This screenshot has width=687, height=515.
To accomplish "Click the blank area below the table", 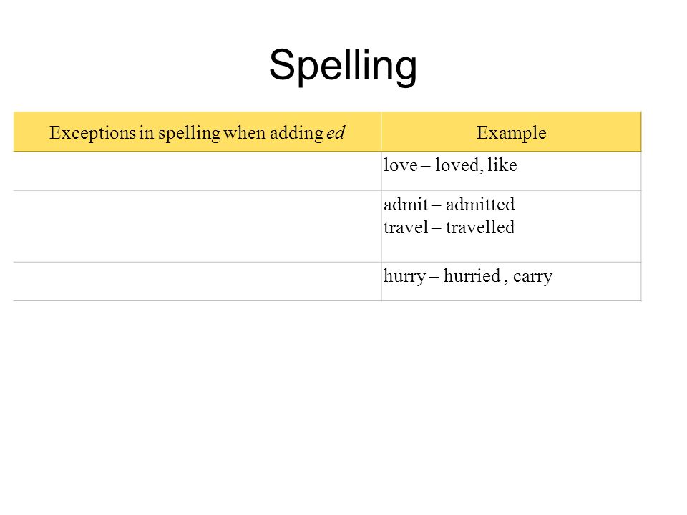I will [343, 403].
